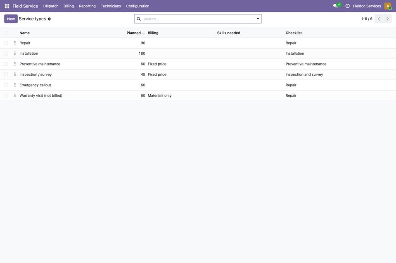Grab the drag handle for Installation row
Viewport: 396px width, 263px height.
(15, 54)
